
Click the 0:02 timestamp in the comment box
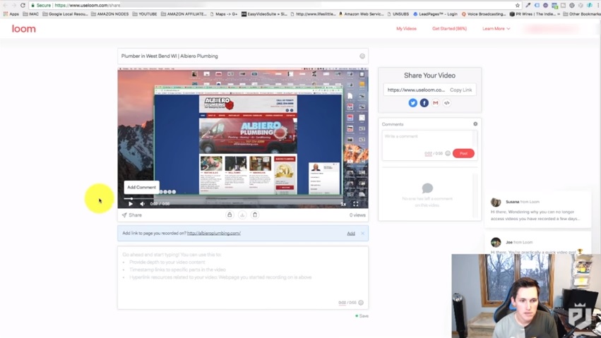(428, 154)
